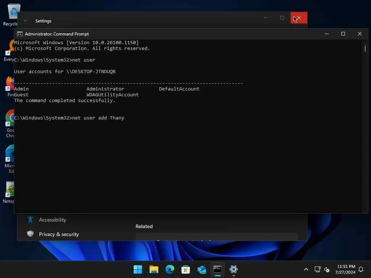The height and width of the screenshot is (278, 371).
Task: Open File Explorer from the taskbar
Action: [x=154, y=269]
